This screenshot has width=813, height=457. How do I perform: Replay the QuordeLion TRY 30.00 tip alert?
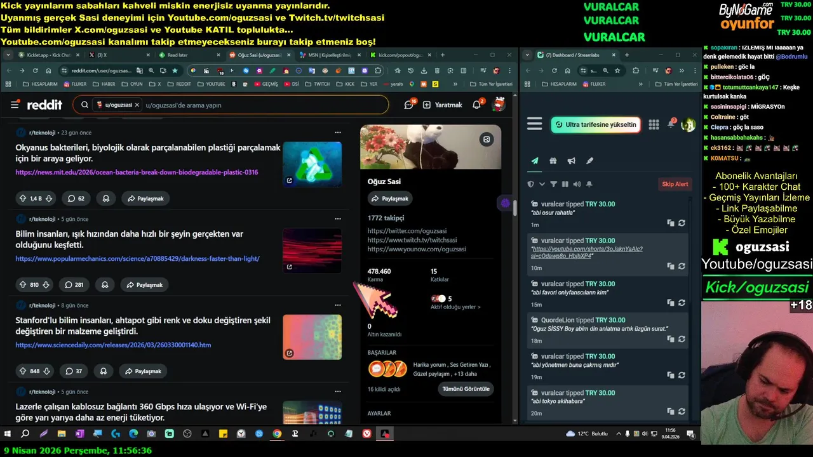[x=682, y=340]
